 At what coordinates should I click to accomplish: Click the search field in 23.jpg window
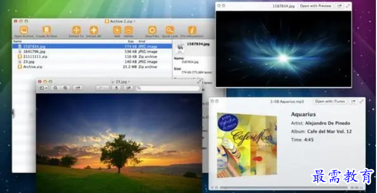tap(168, 88)
